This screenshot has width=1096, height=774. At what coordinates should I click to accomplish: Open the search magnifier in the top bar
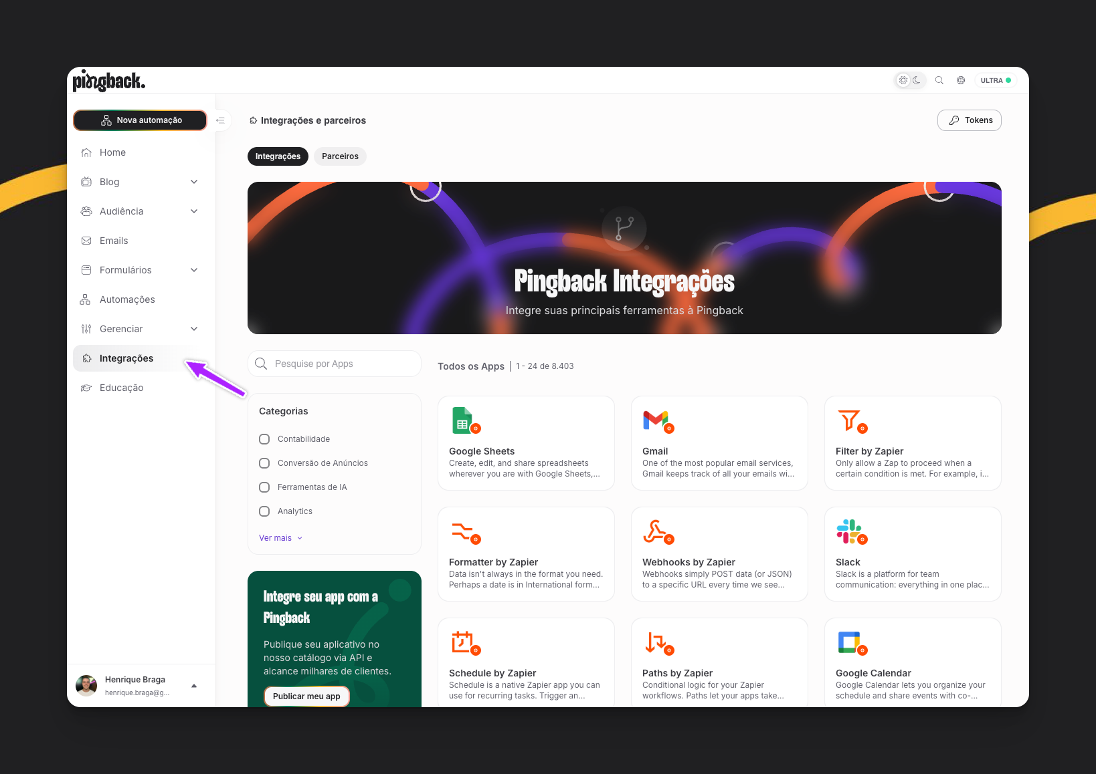[x=939, y=80]
